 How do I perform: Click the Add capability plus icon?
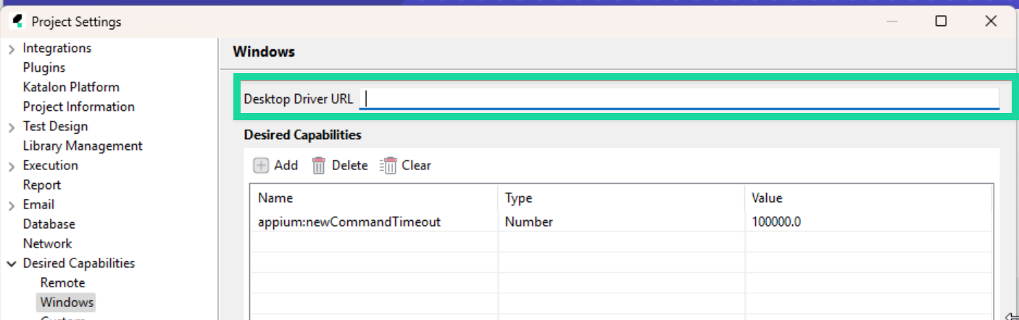[x=261, y=166]
